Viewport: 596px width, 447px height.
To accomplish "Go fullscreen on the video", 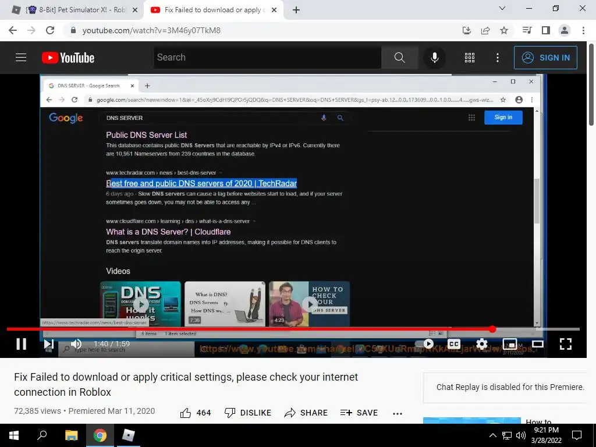I will [x=566, y=344].
